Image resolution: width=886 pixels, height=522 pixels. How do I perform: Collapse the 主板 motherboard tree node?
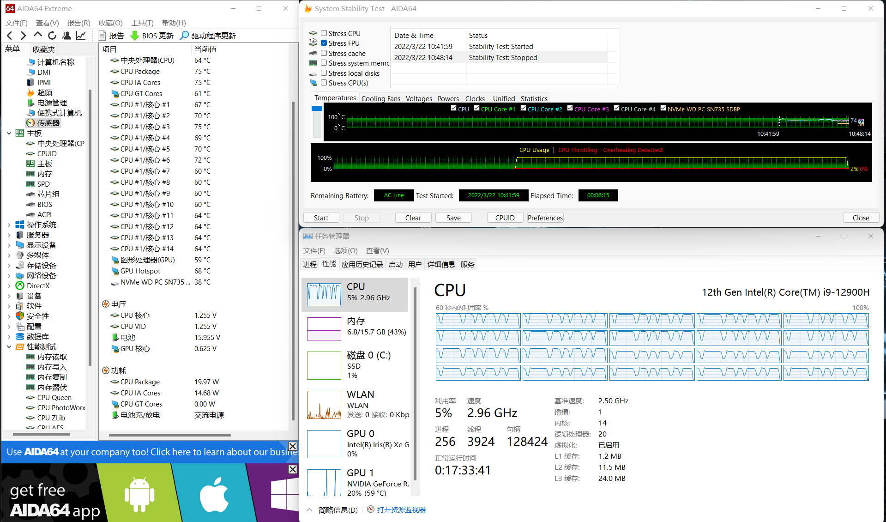(x=9, y=133)
